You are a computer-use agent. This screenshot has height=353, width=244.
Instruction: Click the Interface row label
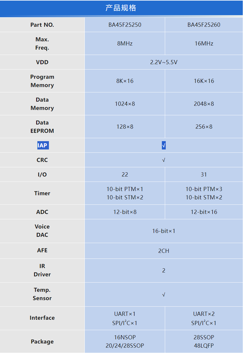[x=42, y=318]
